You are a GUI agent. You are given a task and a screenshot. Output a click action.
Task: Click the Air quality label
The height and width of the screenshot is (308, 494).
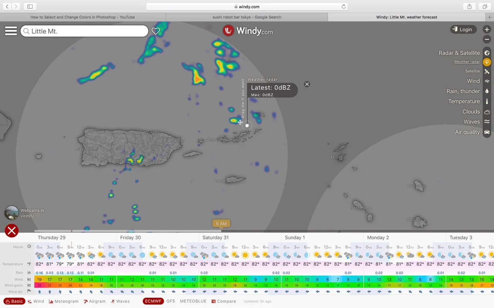(x=467, y=132)
